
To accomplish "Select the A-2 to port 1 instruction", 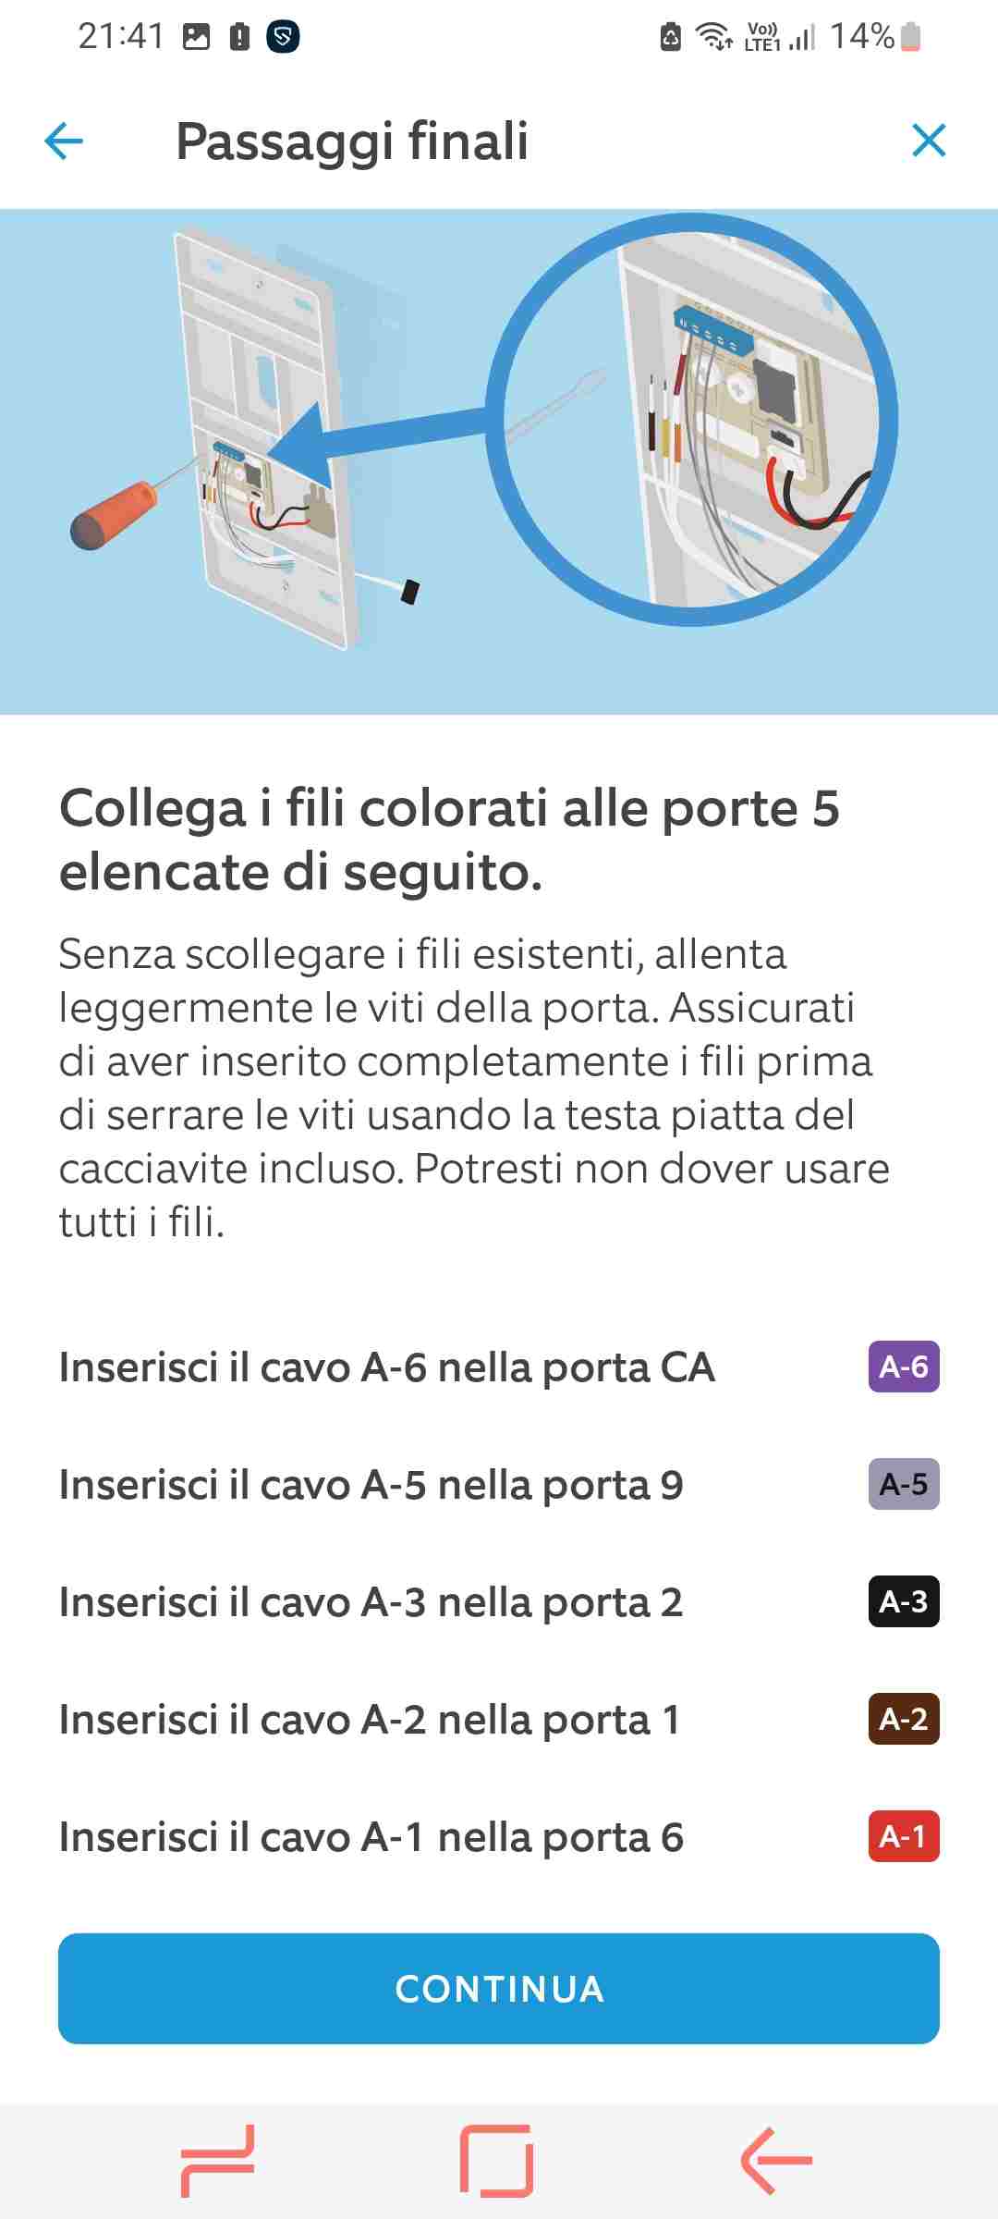I will pyautogui.click(x=370, y=1720).
